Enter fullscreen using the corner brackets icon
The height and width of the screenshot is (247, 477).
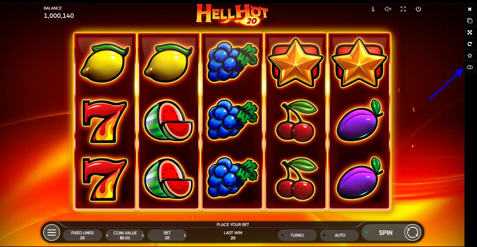click(x=403, y=9)
